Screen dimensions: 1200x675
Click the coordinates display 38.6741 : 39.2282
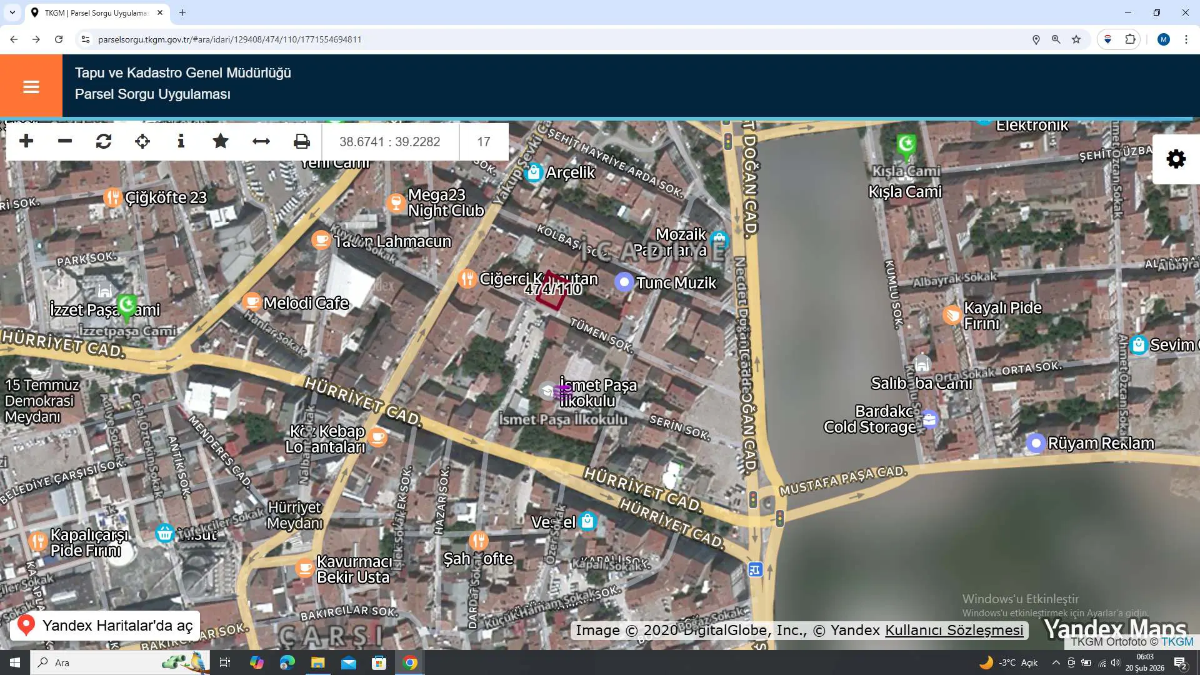coord(390,142)
